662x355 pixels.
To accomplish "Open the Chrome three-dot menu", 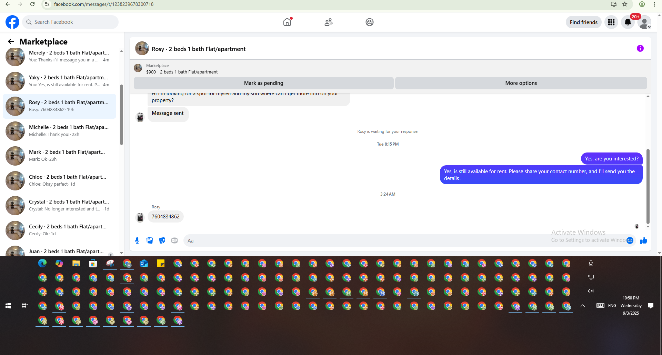I will coord(654,4).
